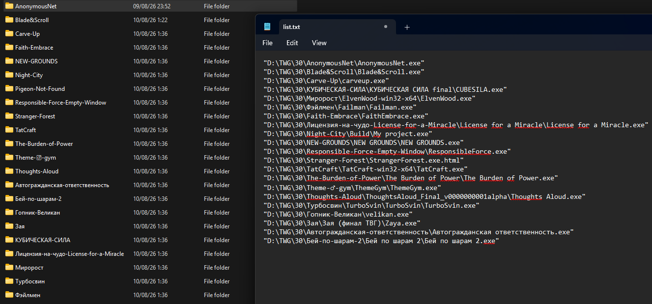The image size is (652, 304).
Task: Click the Зая folder icon
Action: (9, 226)
